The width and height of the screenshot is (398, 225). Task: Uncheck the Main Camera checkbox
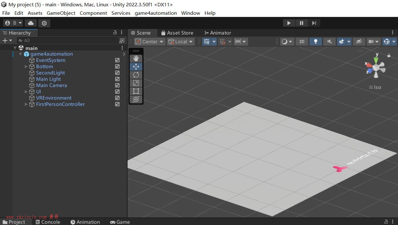tap(117, 85)
